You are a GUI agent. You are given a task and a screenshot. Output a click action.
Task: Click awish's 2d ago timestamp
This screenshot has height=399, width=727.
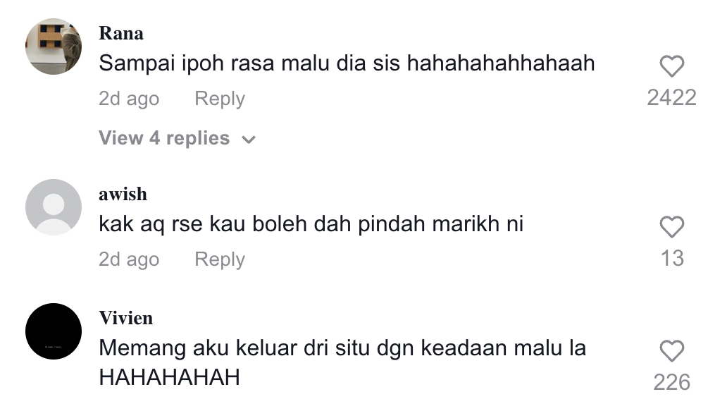click(x=129, y=260)
